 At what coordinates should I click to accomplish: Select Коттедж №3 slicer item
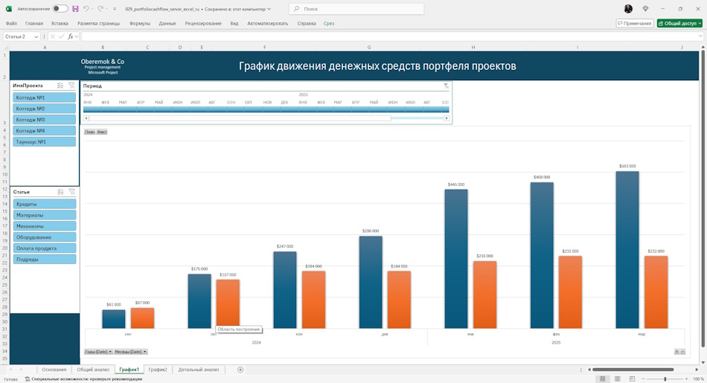tap(44, 120)
